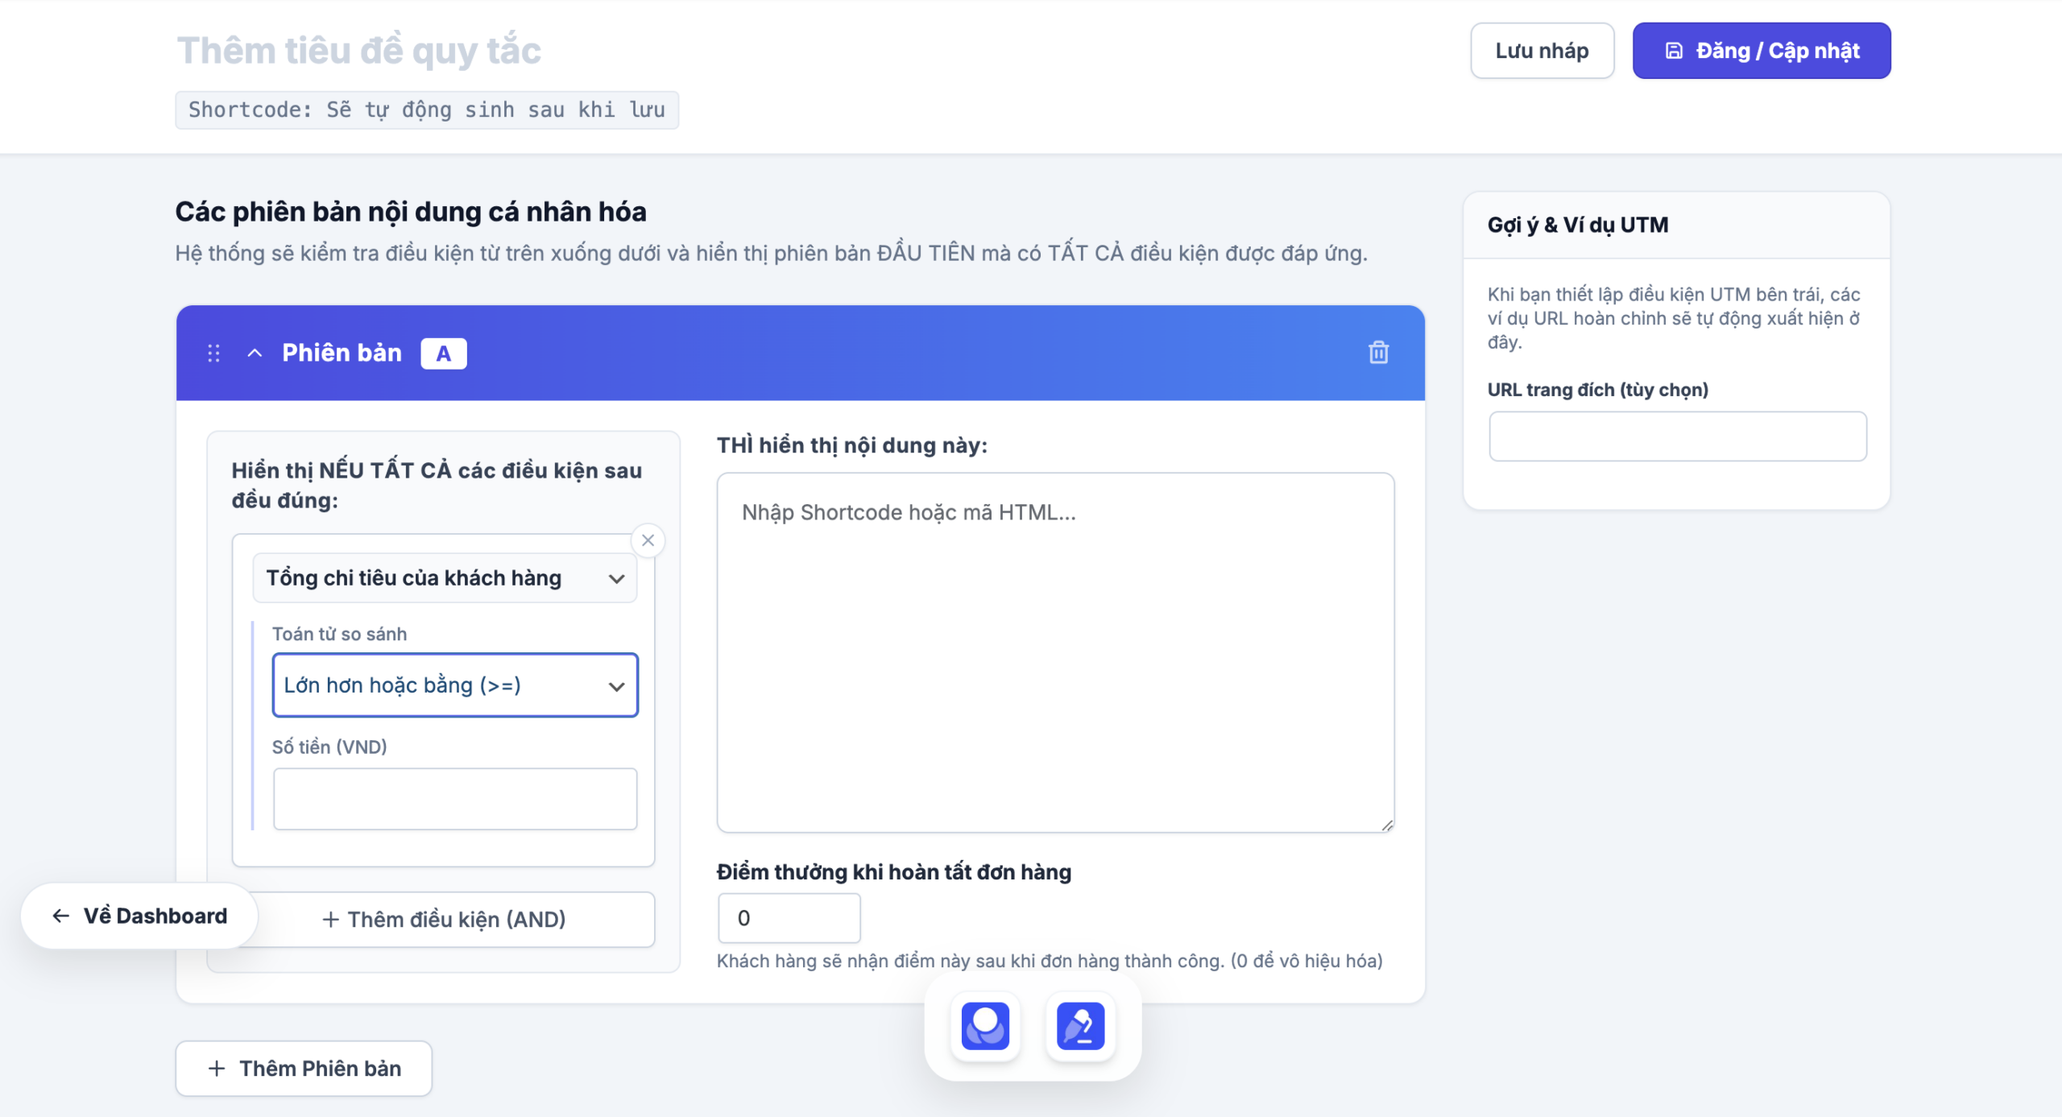This screenshot has width=2062, height=1117.
Task: Focus the Số tiền (VND) input field
Action: [455, 799]
